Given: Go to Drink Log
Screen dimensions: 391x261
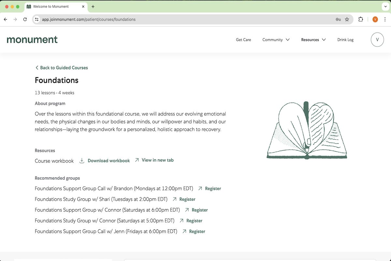Looking at the screenshot, I should point(345,40).
